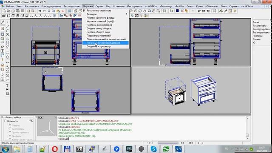
Task: Click the shaded solid view cube icon
Action: click(x=4, y=16)
